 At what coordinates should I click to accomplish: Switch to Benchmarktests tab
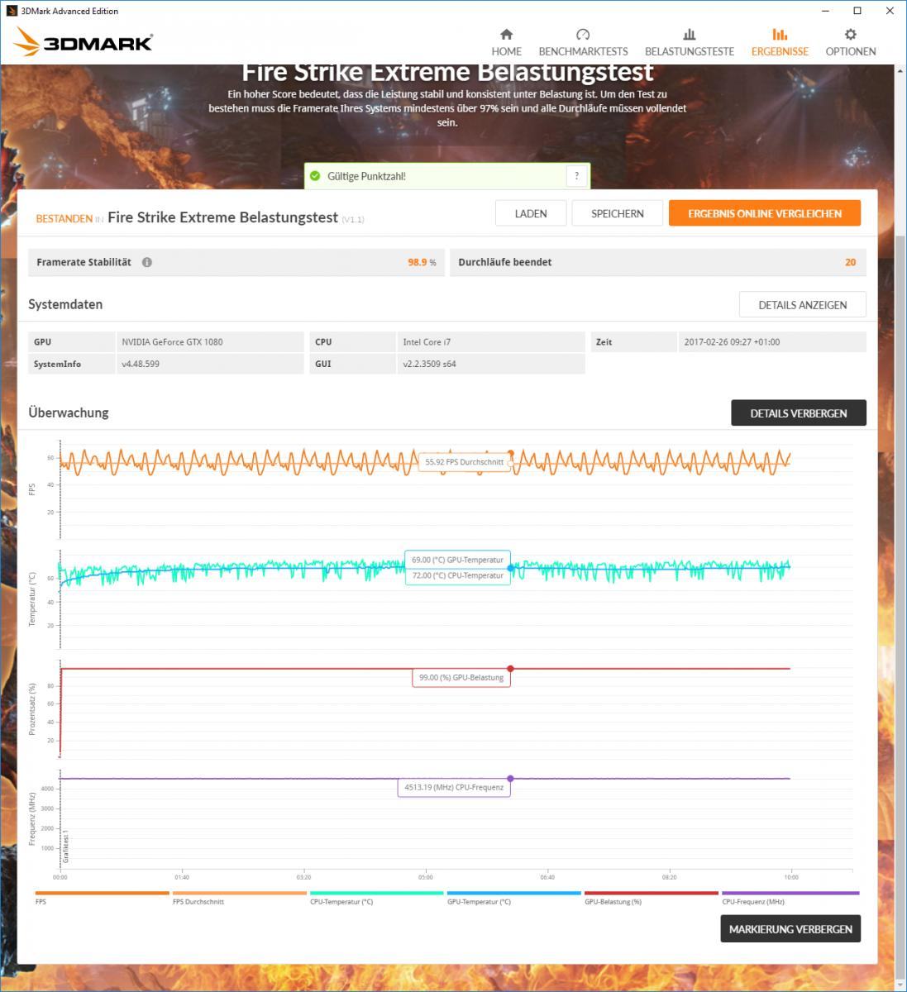click(x=583, y=42)
